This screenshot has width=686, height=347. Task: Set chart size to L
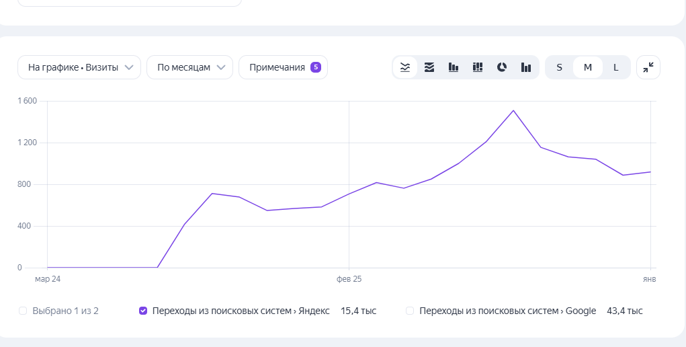(616, 67)
